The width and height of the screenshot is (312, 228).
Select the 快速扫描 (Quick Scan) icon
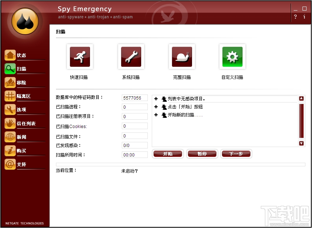[x=80, y=57]
